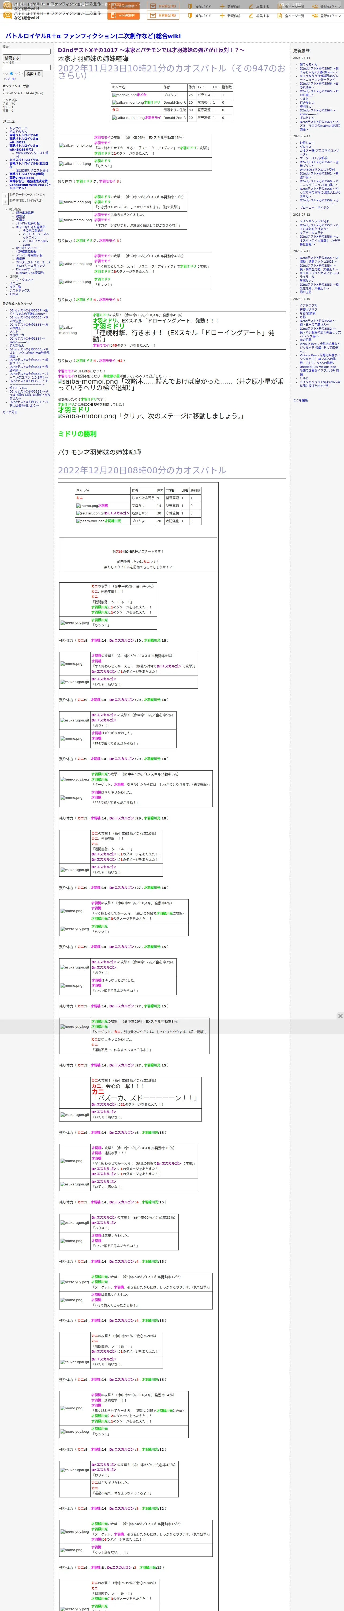
Task: Open 皇城セツナ in the update history
Action: coord(307,281)
